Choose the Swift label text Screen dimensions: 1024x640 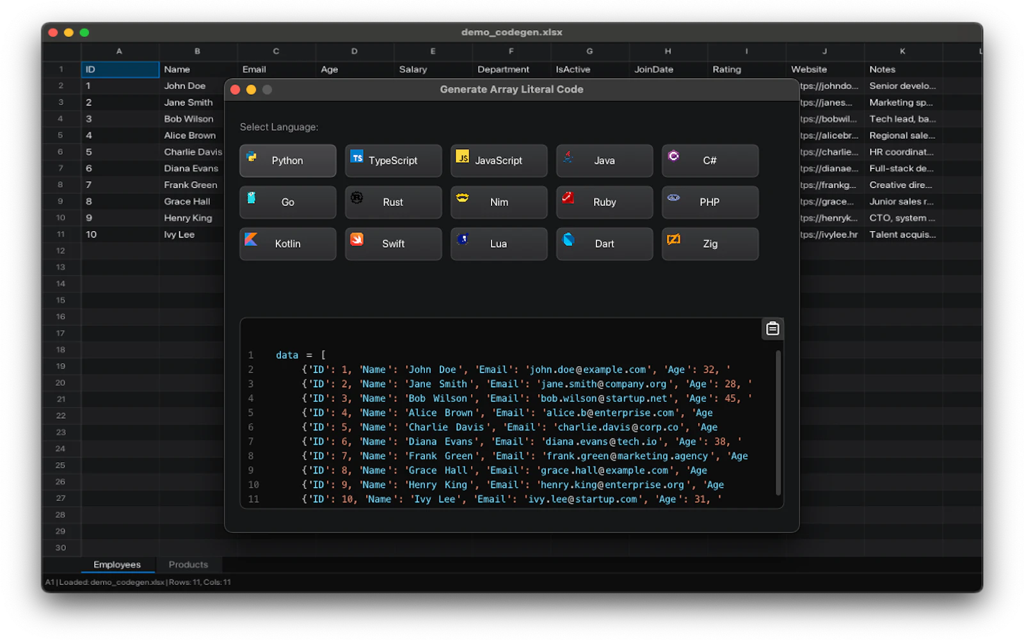[x=393, y=244]
